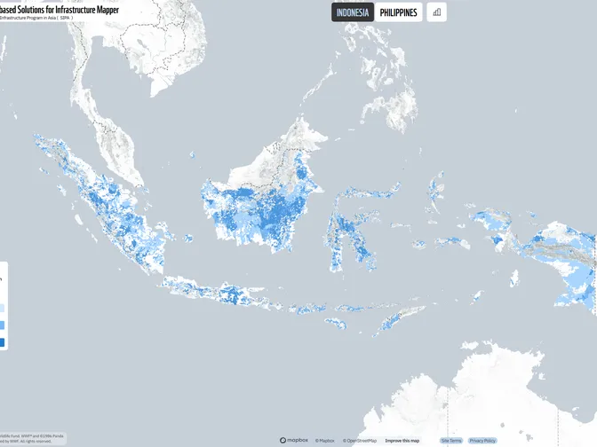Click the Infrastructure Mapper title text
The height and width of the screenshot is (447, 597).
tap(60, 10)
